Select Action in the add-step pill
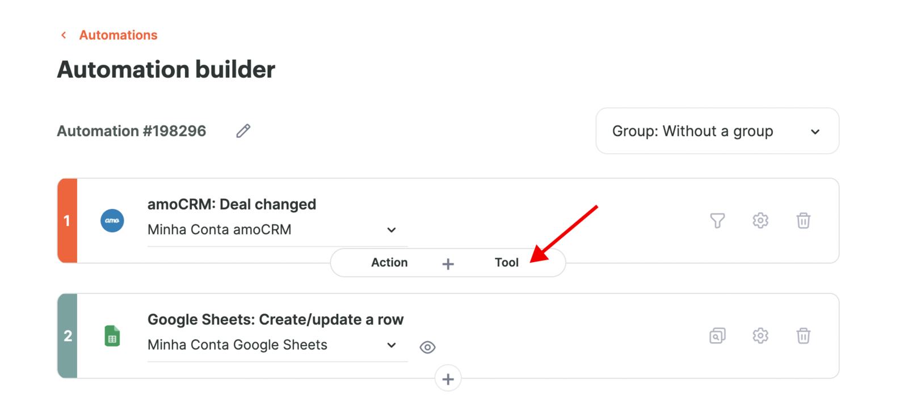 [x=389, y=262]
